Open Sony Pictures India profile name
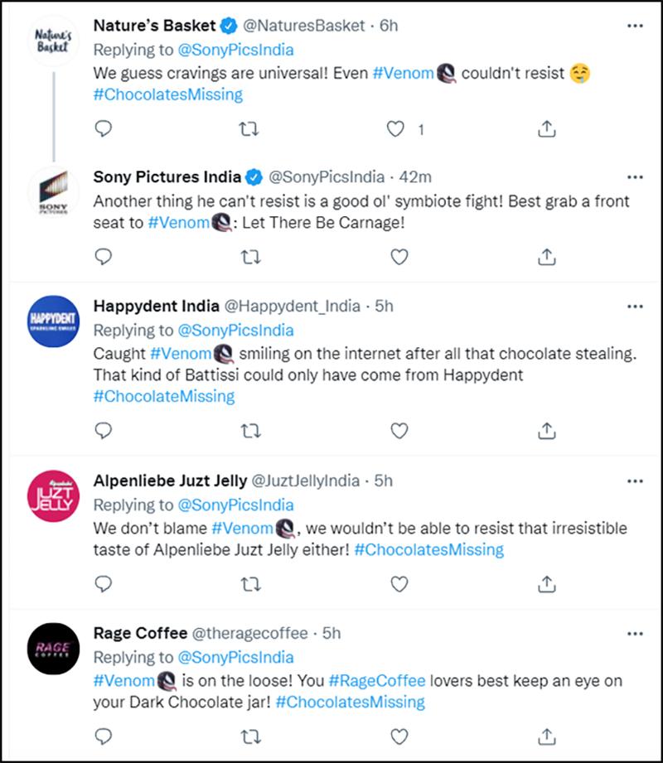663x763 pixels. coord(167,176)
